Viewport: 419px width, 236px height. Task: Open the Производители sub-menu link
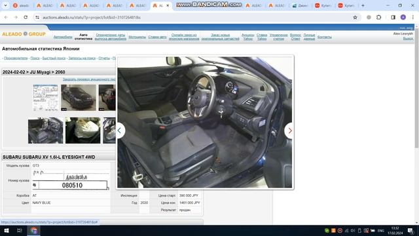click(16, 58)
